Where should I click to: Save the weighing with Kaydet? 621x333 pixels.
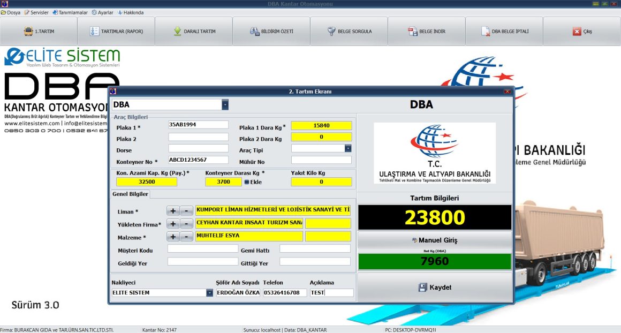click(434, 287)
